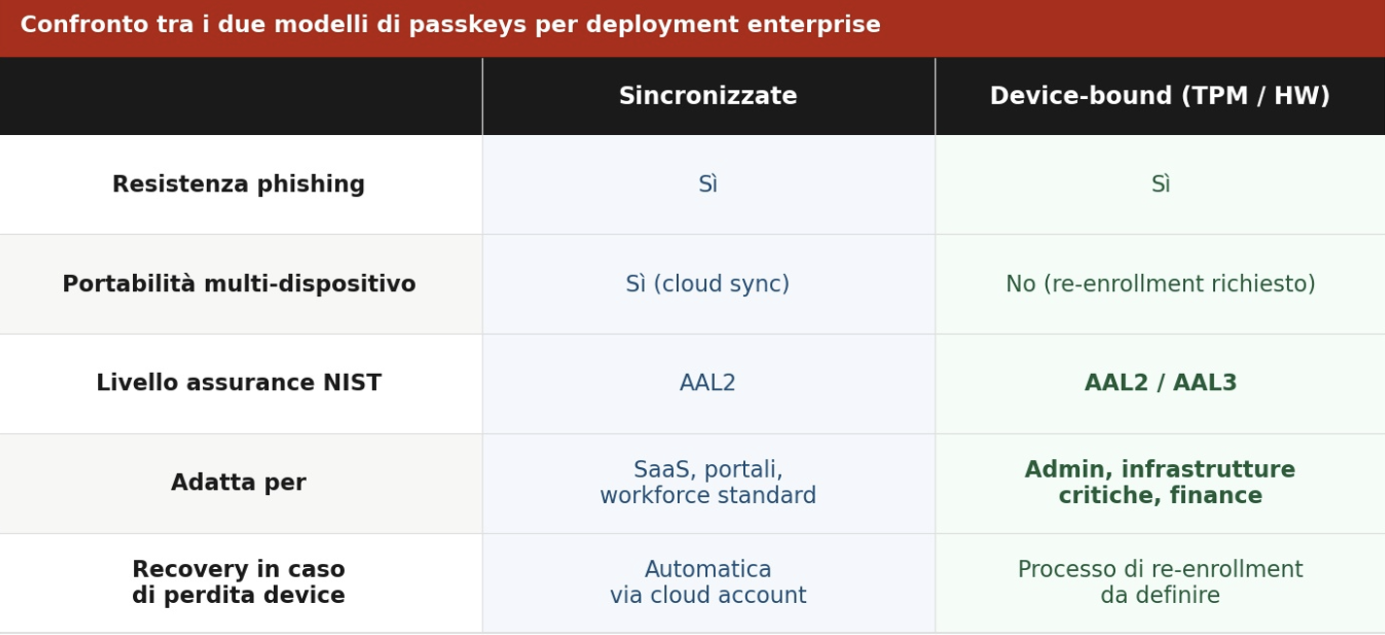Click the Sì cell under Sincronizzate
This screenshot has width=1385, height=635.
[707, 185]
